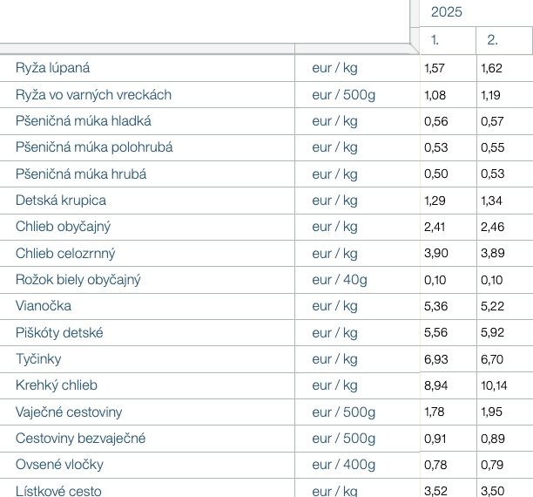Image resolution: width=533 pixels, height=497 pixels.
Task: Click the eur / 400g unit cell
Action: tap(343, 464)
